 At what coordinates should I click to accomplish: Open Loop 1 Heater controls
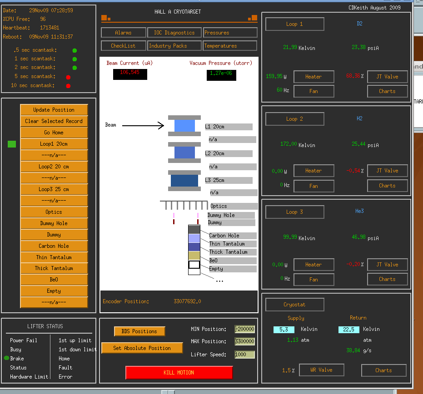pyautogui.click(x=314, y=77)
